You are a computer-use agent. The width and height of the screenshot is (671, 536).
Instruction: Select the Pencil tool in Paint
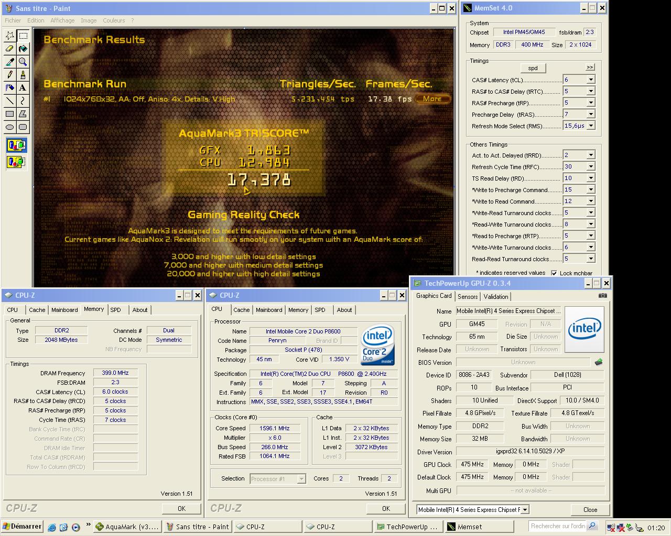(9, 75)
